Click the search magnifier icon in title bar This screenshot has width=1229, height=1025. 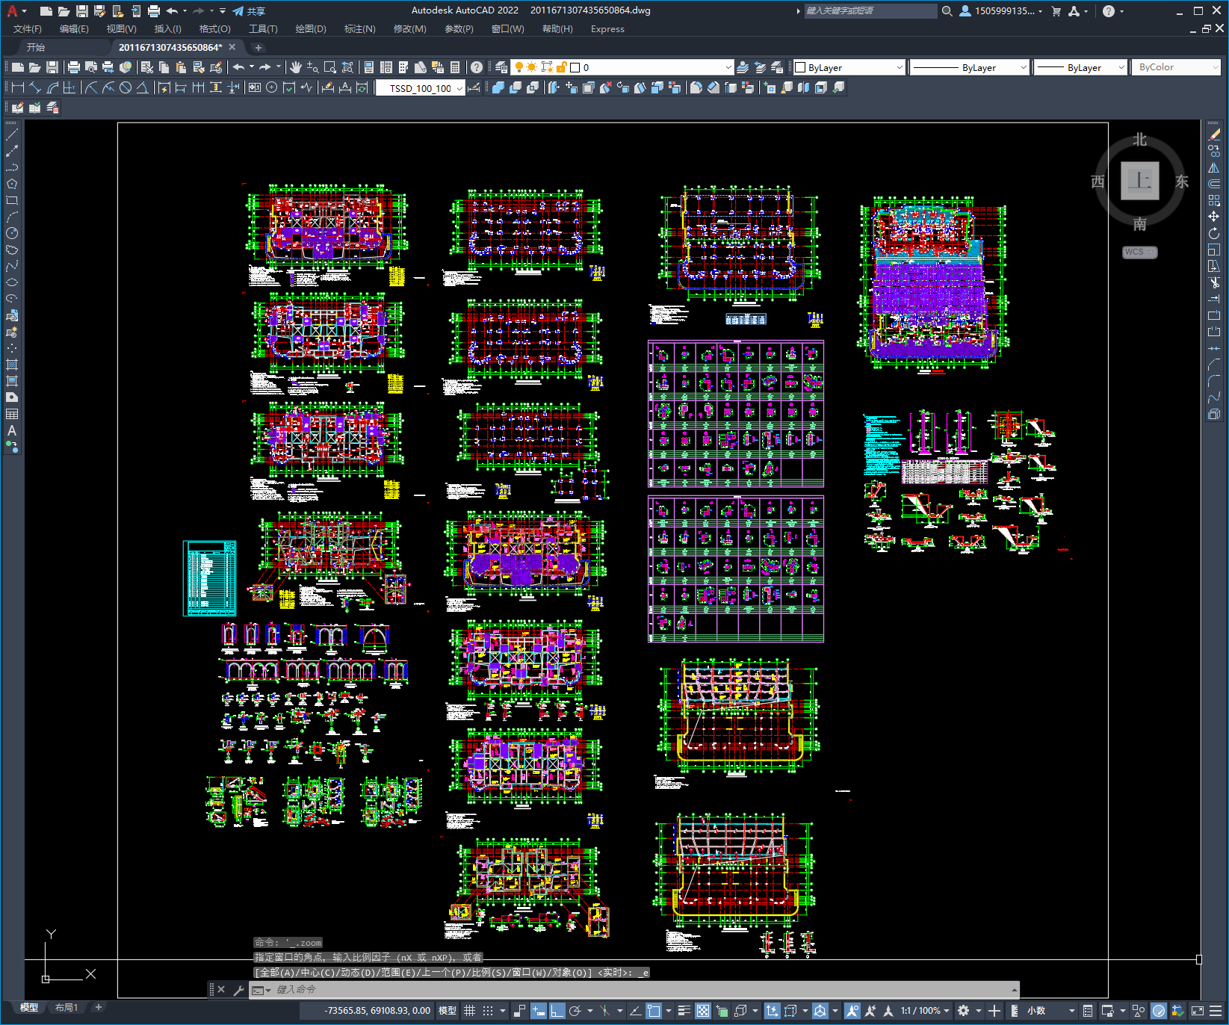pyautogui.click(x=947, y=10)
